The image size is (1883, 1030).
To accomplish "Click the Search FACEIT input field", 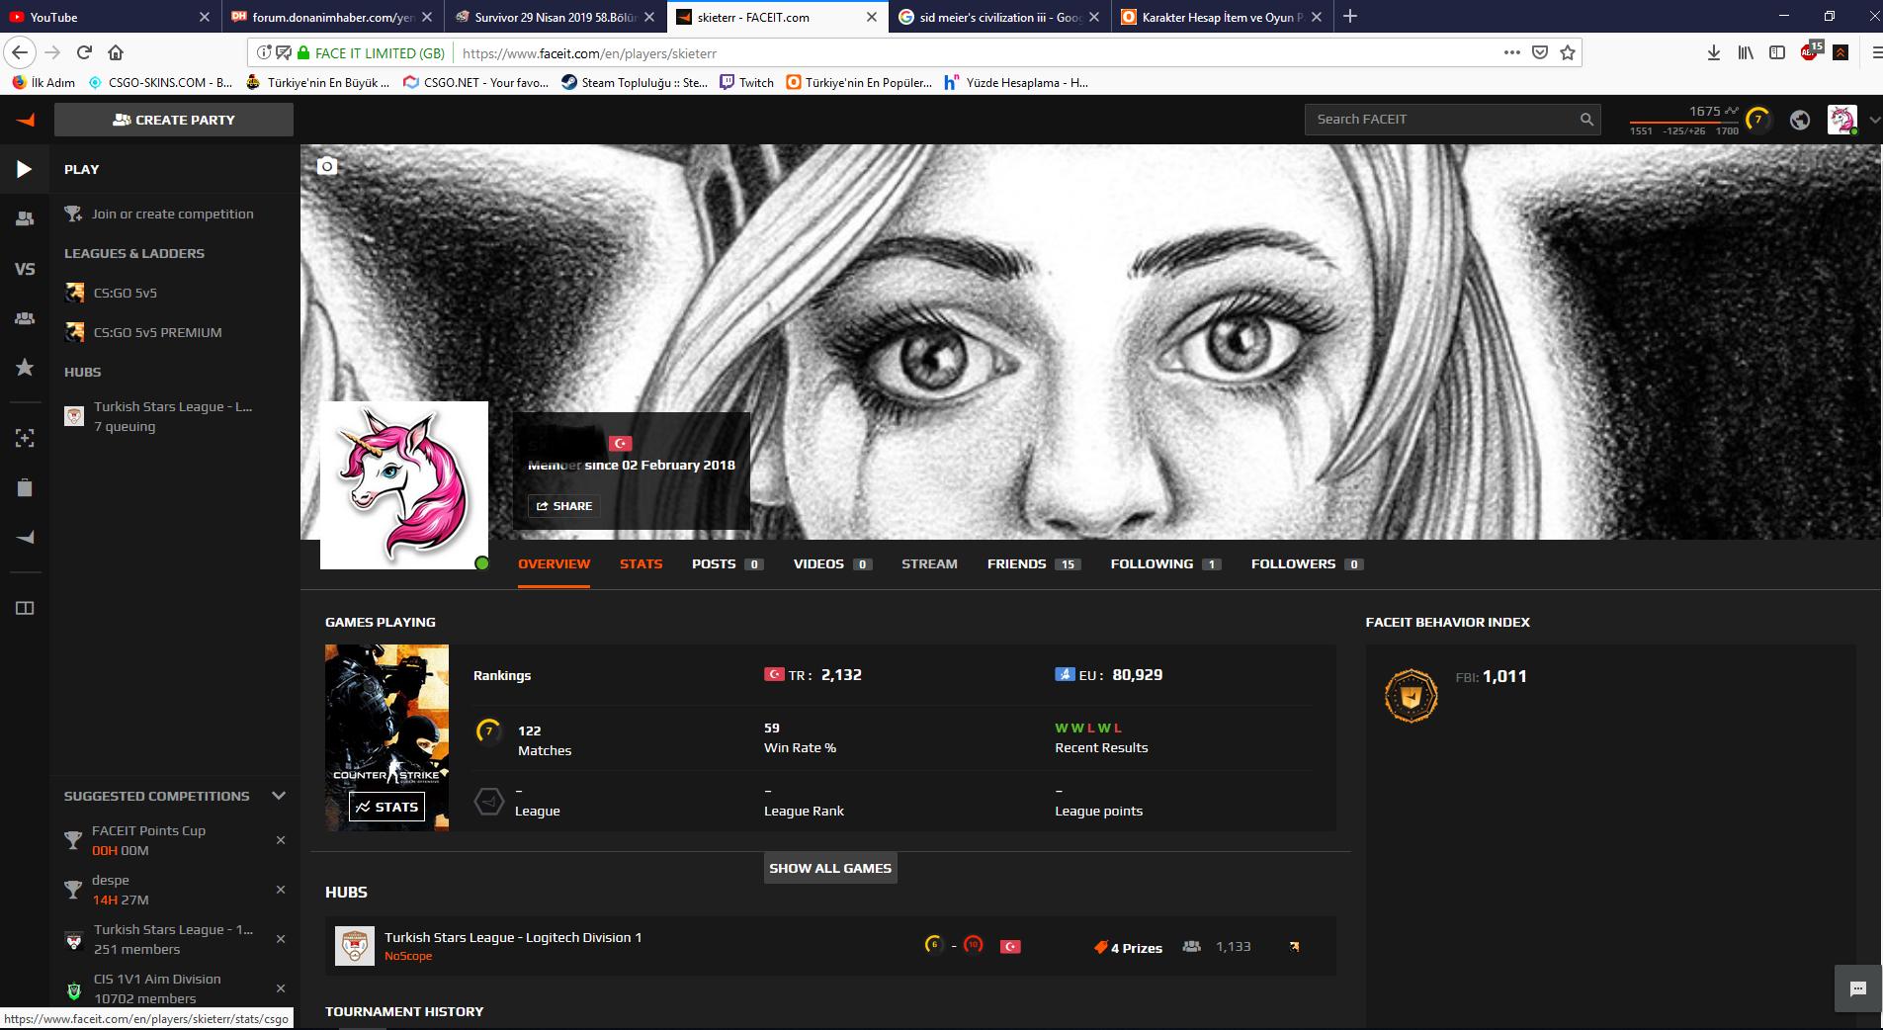I will (x=1443, y=120).
